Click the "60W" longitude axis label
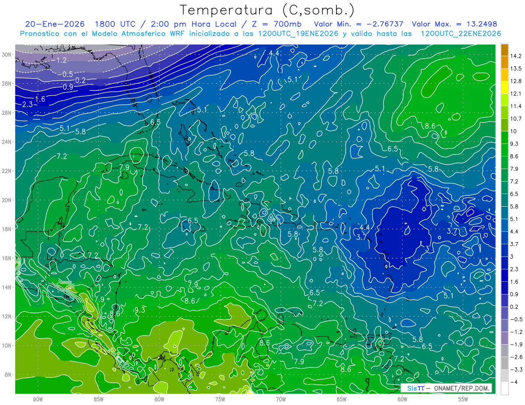This screenshot has width=525, height=405. [402, 399]
